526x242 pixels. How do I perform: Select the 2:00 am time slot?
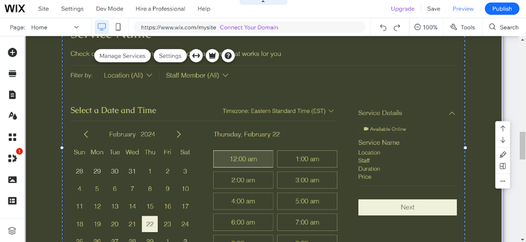[x=243, y=180]
